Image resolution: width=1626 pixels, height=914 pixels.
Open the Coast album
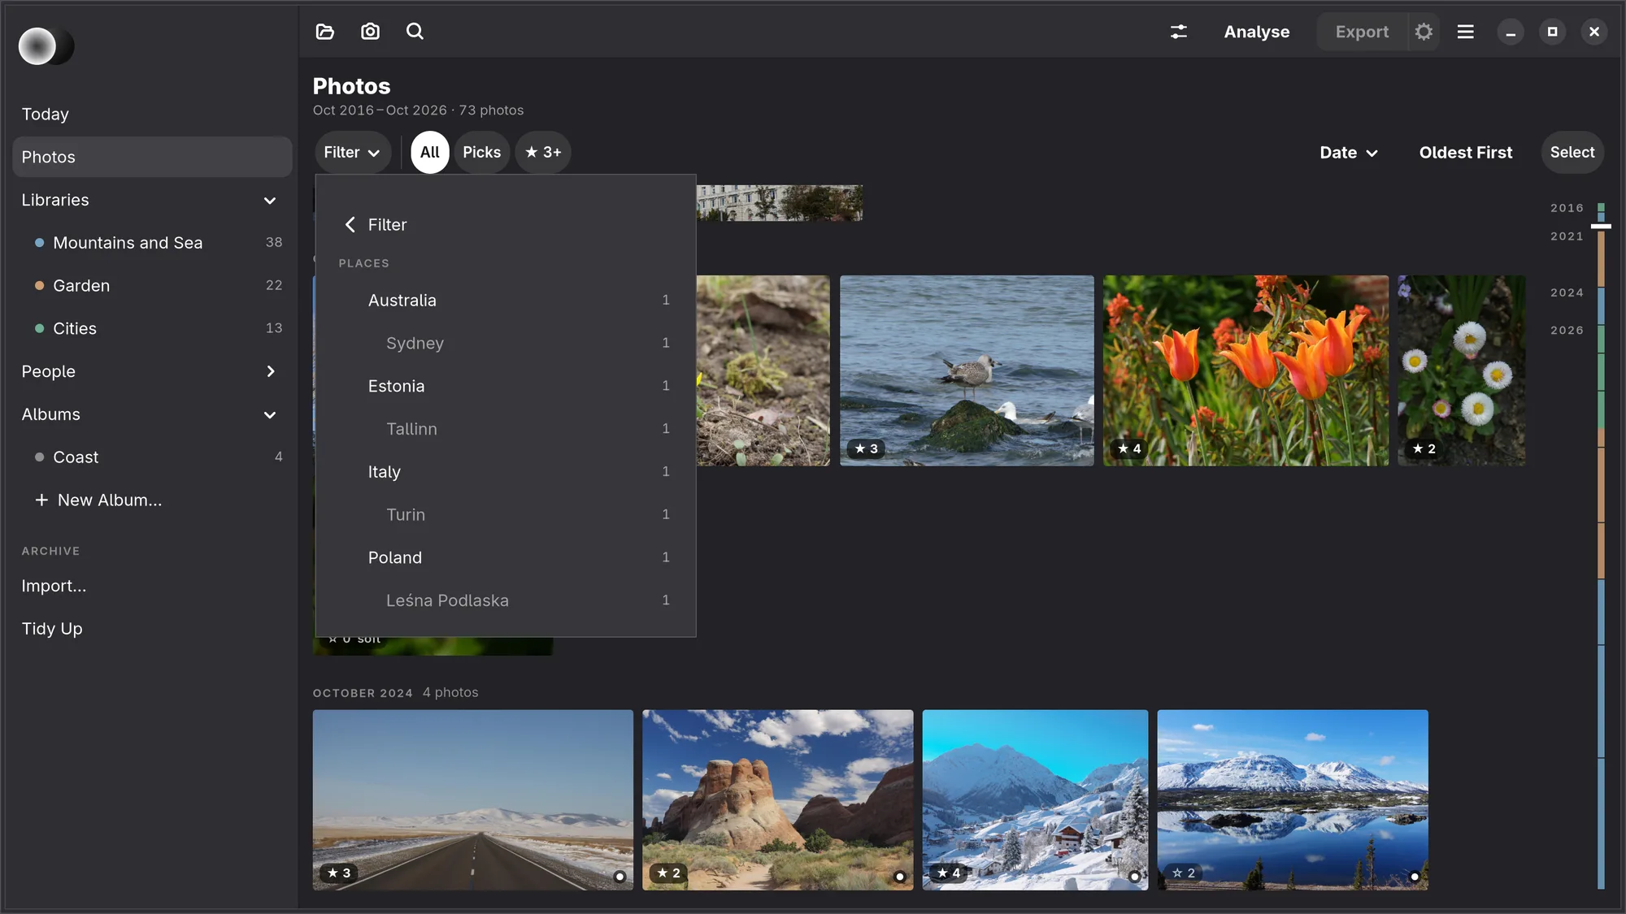[152, 457]
